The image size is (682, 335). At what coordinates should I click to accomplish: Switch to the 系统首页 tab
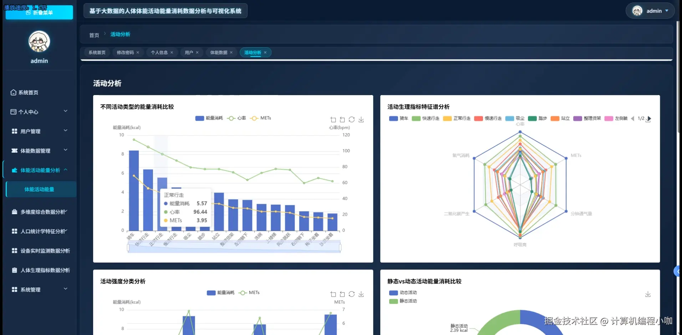coord(97,53)
